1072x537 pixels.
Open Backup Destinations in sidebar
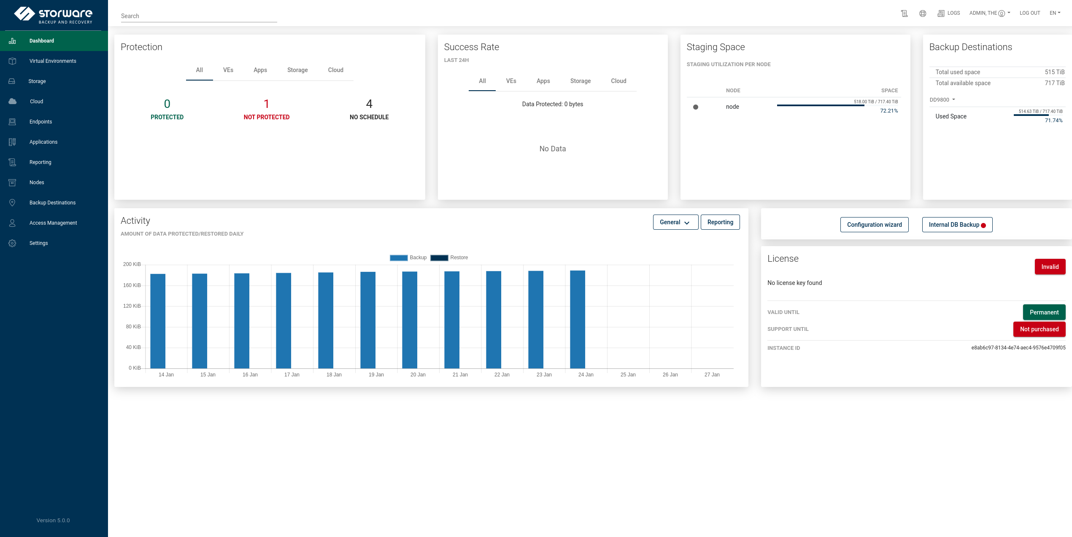tap(54, 203)
